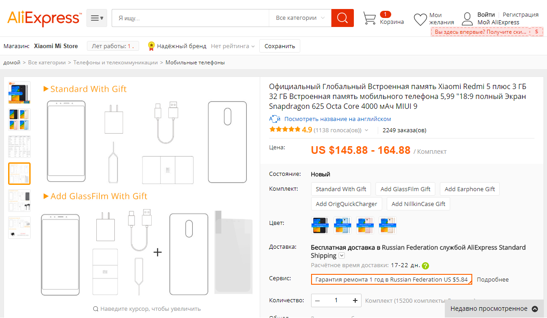The height and width of the screenshot is (318, 547).
Task: Click the 'Сохранить' store button
Action: click(280, 46)
